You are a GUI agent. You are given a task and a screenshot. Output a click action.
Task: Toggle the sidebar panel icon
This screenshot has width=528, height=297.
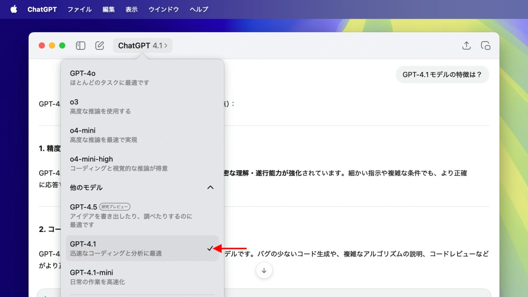tap(80, 46)
